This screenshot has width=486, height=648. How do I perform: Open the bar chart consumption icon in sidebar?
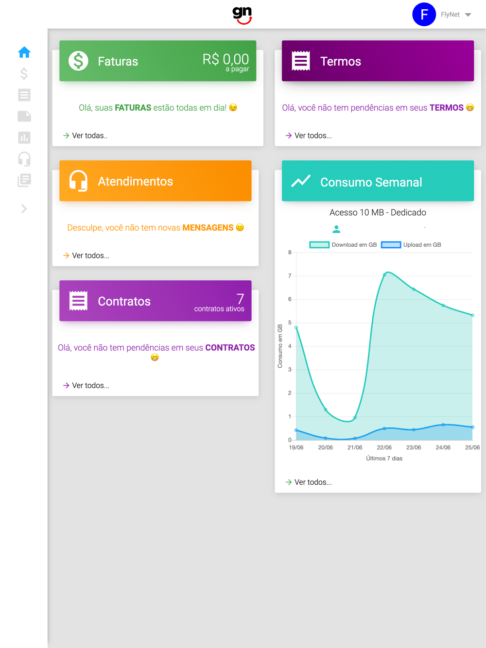(24, 137)
